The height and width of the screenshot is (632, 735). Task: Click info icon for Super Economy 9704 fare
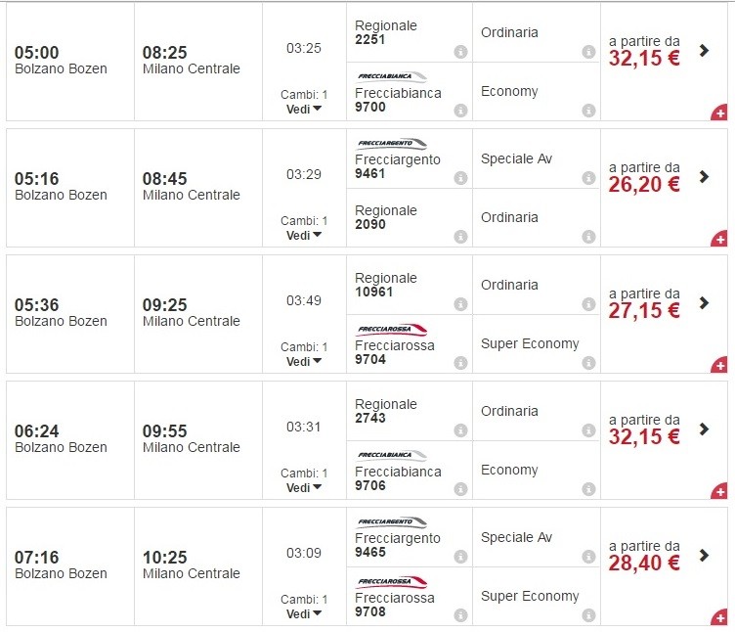[587, 363]
